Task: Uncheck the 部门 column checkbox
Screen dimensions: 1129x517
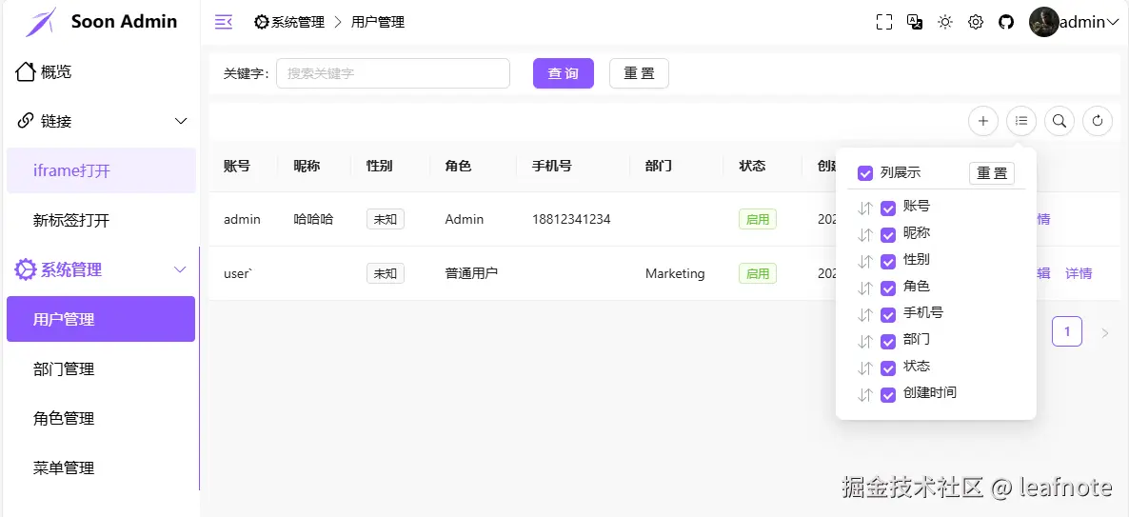Action: 888,341
